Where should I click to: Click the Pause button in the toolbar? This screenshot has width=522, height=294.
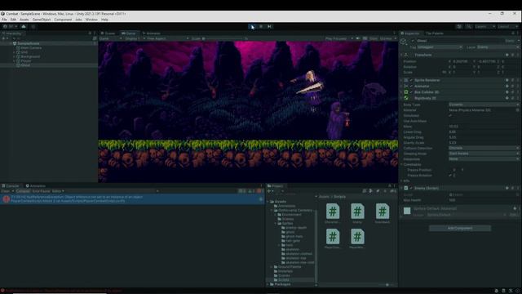coord(261,27)
